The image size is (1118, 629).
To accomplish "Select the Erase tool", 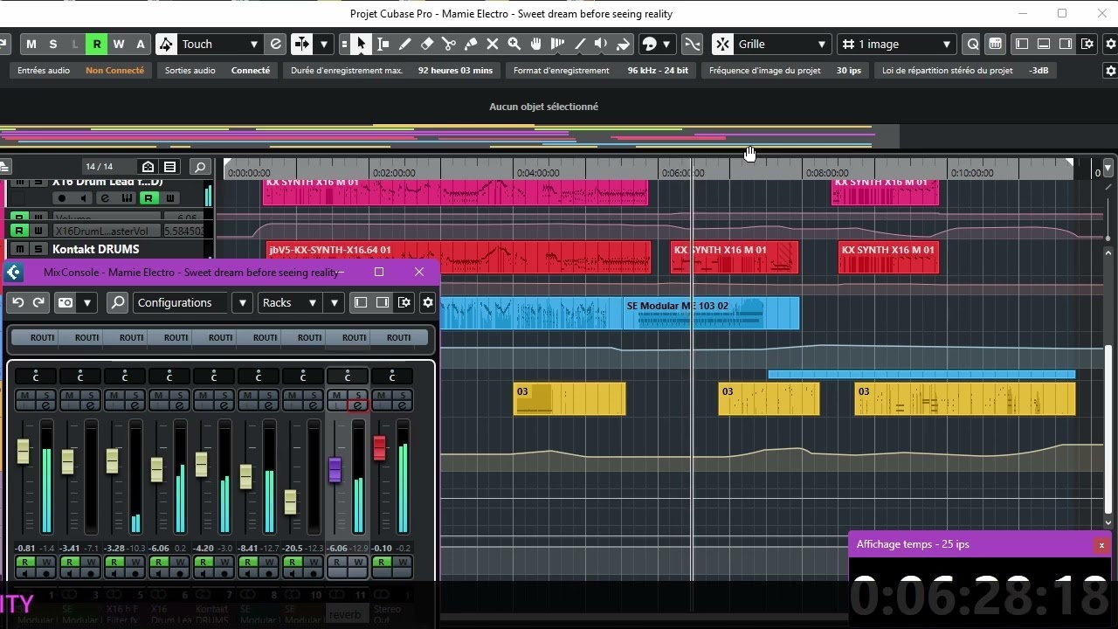I will coord(426,44).
